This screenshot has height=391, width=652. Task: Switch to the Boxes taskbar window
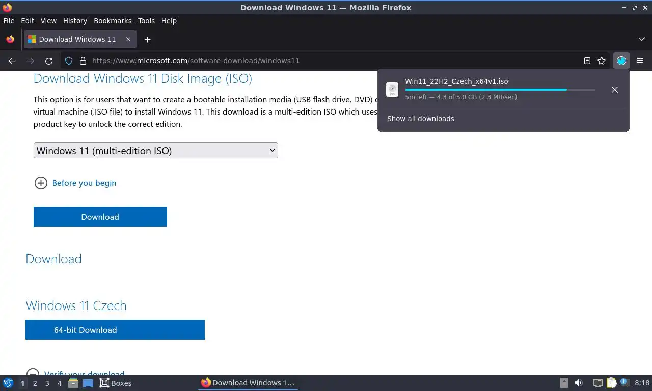coord(116,383)
